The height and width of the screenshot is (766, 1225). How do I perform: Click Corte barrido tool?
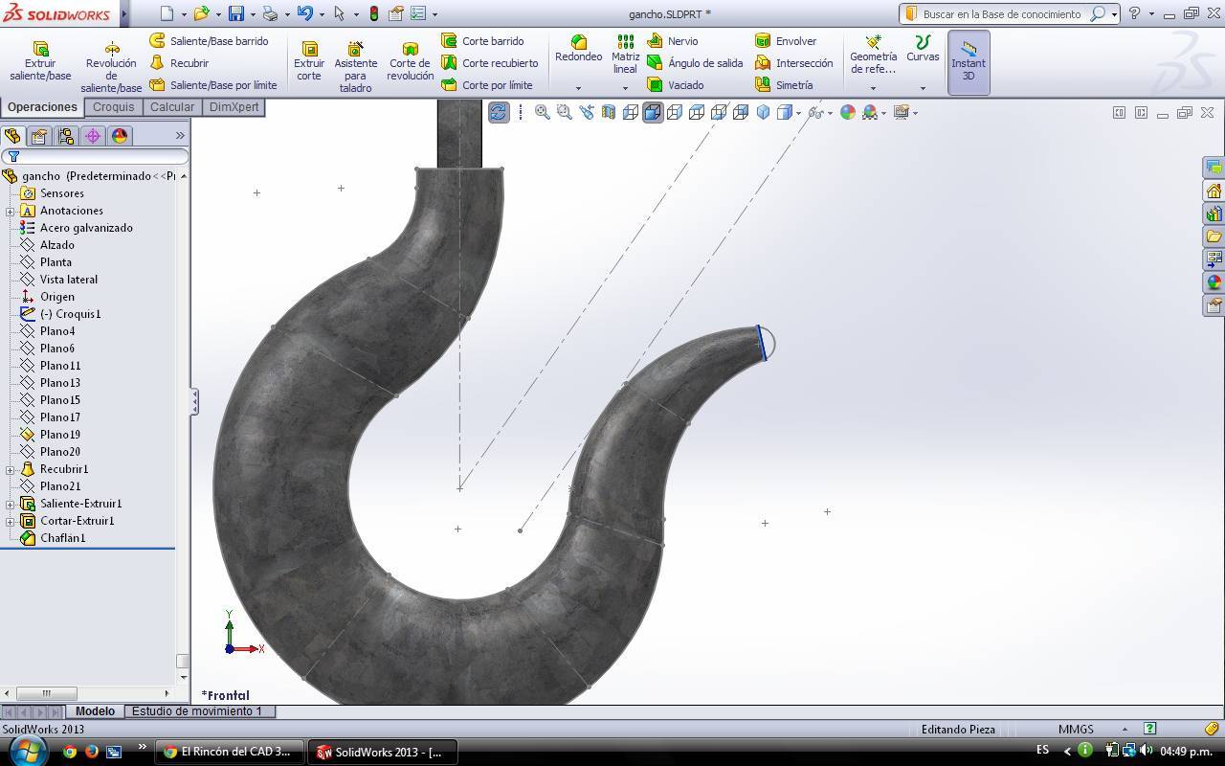(482, 41)
